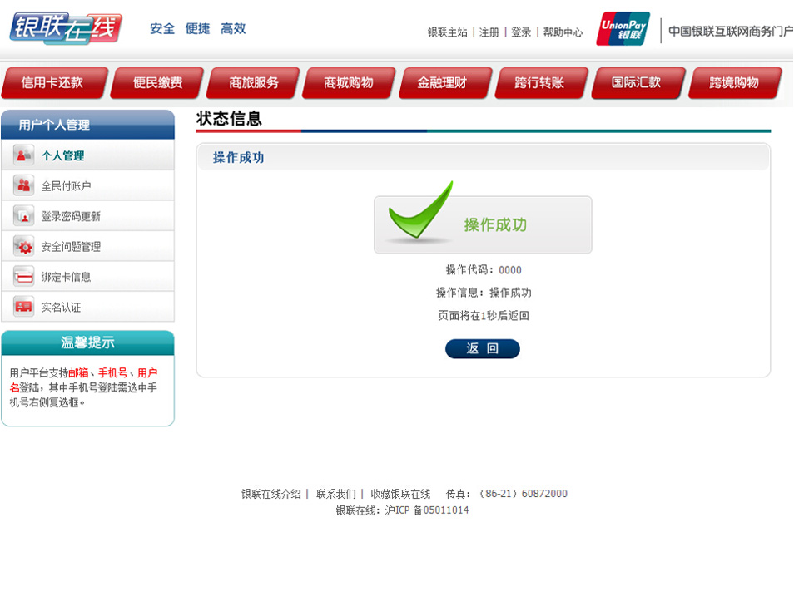Click the 银联在线 logo
This screenshot has width=794, height=606.
click(x=66, y=28)
